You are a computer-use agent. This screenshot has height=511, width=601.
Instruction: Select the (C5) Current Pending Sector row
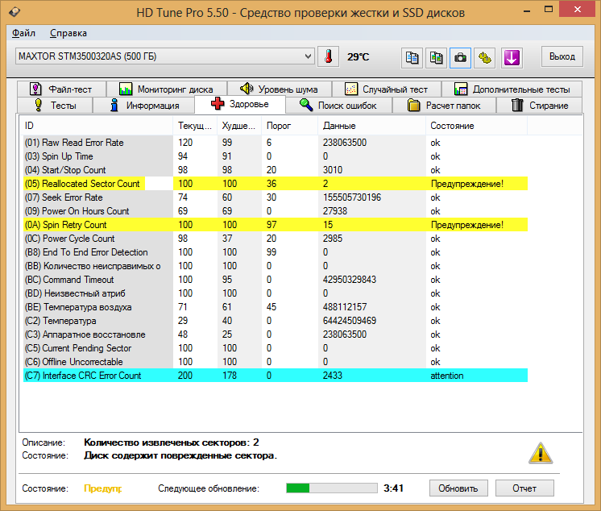[x=276, y=348]
